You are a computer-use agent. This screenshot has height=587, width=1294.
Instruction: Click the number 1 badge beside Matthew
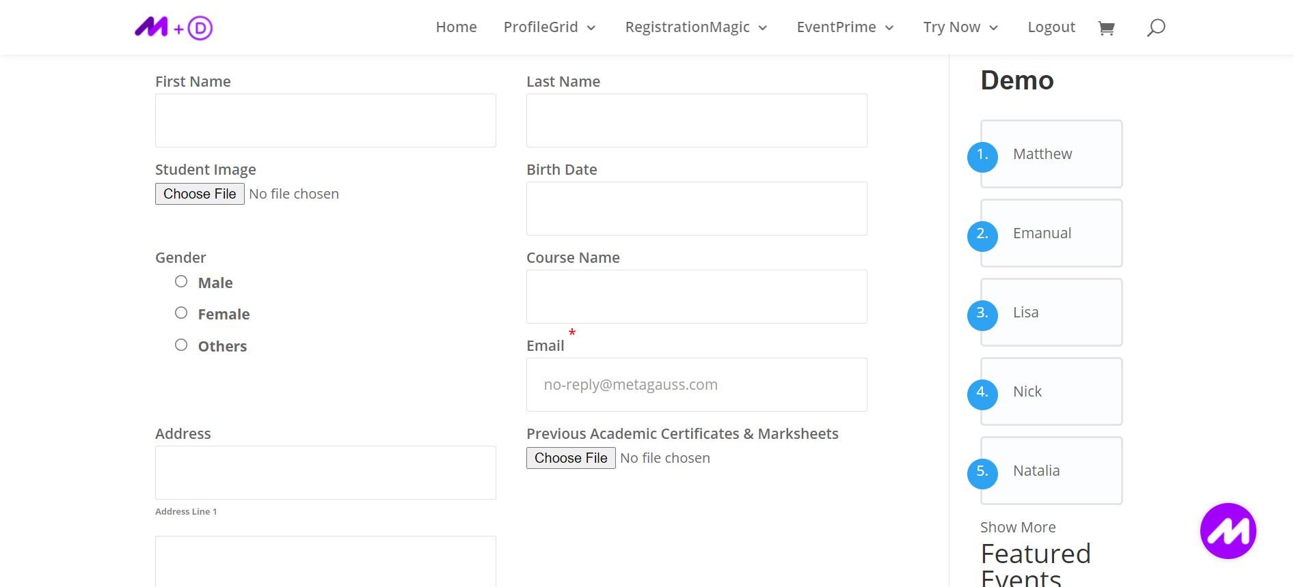coord(982,157)
